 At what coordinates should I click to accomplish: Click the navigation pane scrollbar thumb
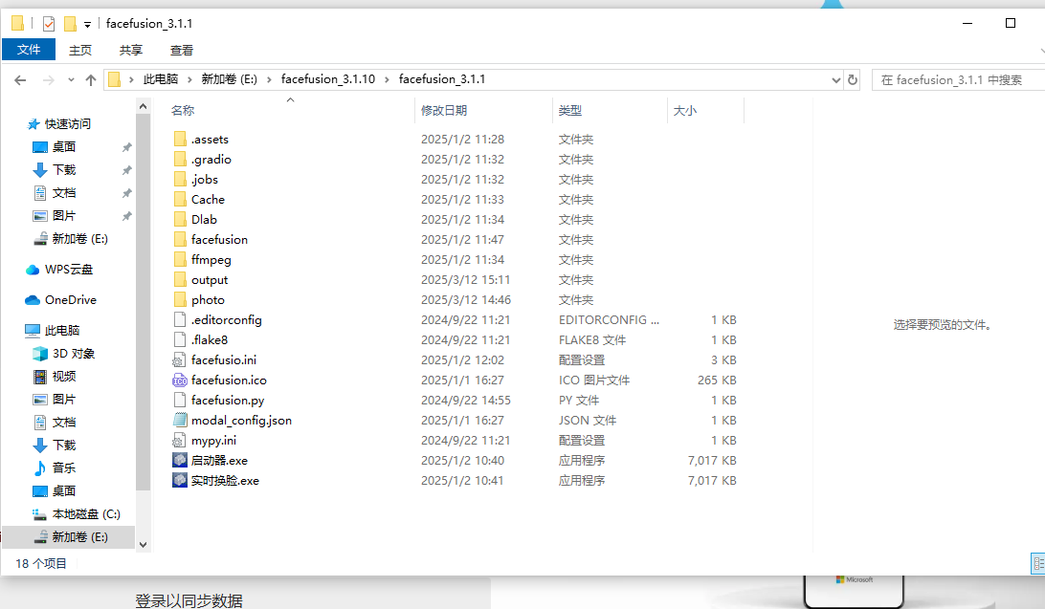click(143, 303)
